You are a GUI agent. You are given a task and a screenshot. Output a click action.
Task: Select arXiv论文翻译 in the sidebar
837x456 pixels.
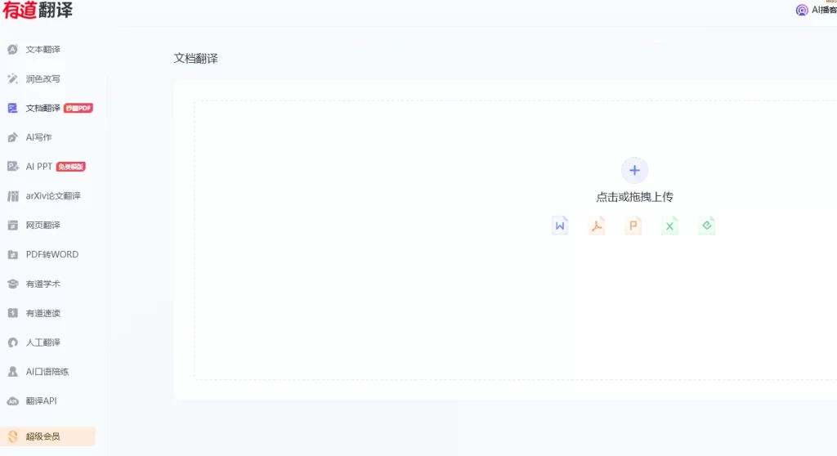tap(52, 196)
